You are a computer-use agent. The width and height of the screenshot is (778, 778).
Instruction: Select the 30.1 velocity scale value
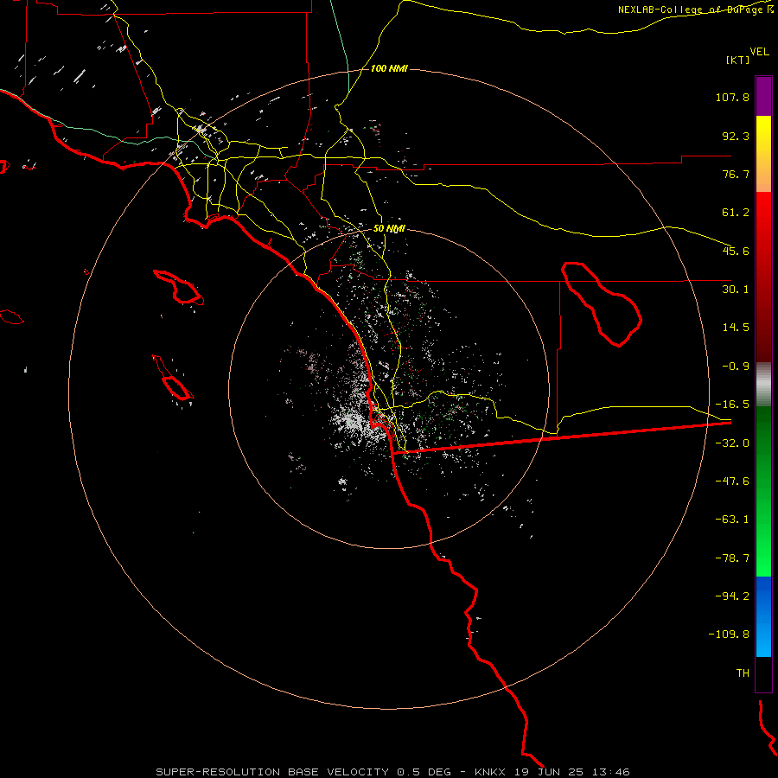(x=736, y=290)
